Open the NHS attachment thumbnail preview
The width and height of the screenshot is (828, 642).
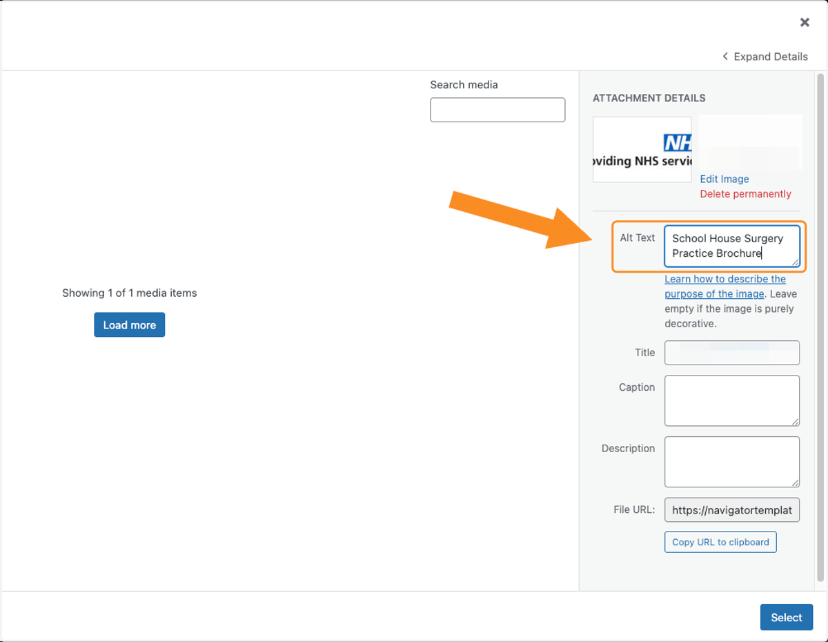pyautogui.click(x=642, y=150)
